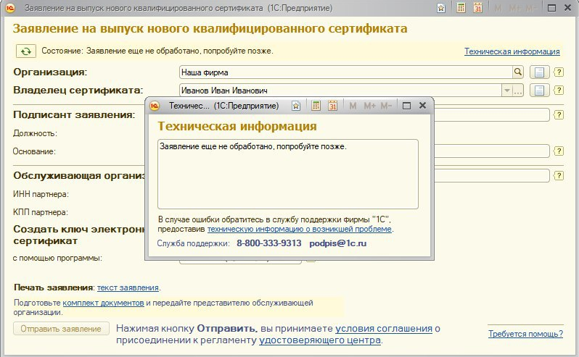Open the Владелец сертификата details form icon
This screenshot has height=357, width=579.
(x=539, y=91)
